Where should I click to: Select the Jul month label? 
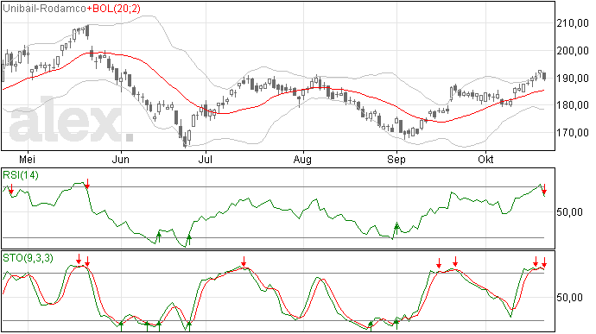206,159
